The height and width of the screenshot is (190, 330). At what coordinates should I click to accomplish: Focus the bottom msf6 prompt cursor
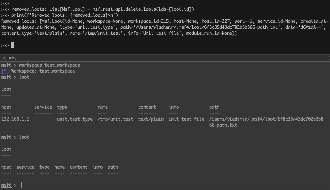20,185
